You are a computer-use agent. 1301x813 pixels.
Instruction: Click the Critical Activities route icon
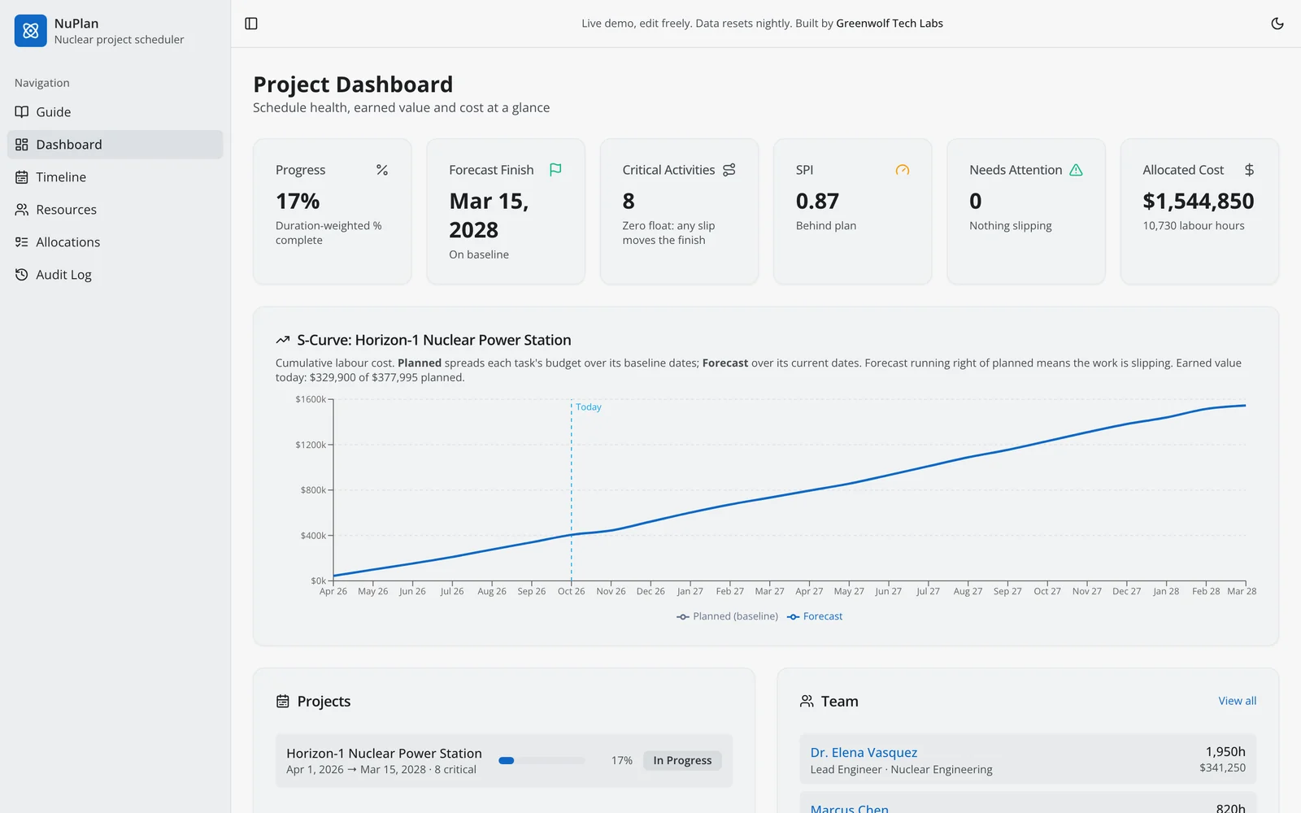click(x=729, y=170)
